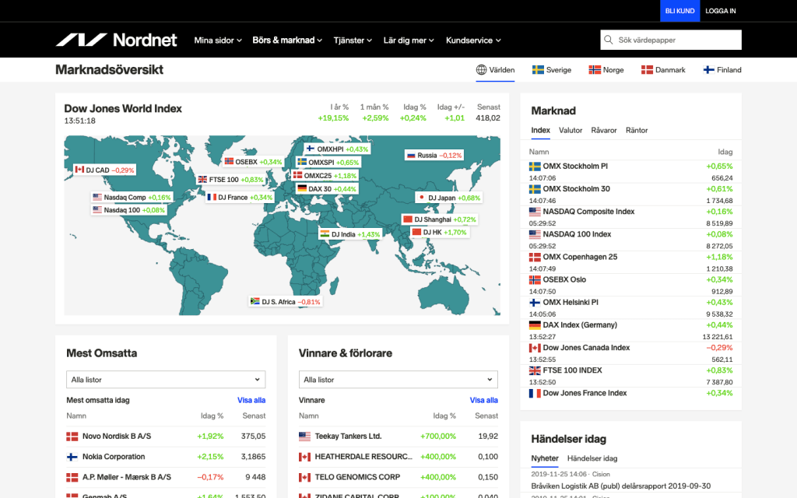Open the Händelser idag tab
Viewport: 797px width, 498px height.
[x=592, y=458]
